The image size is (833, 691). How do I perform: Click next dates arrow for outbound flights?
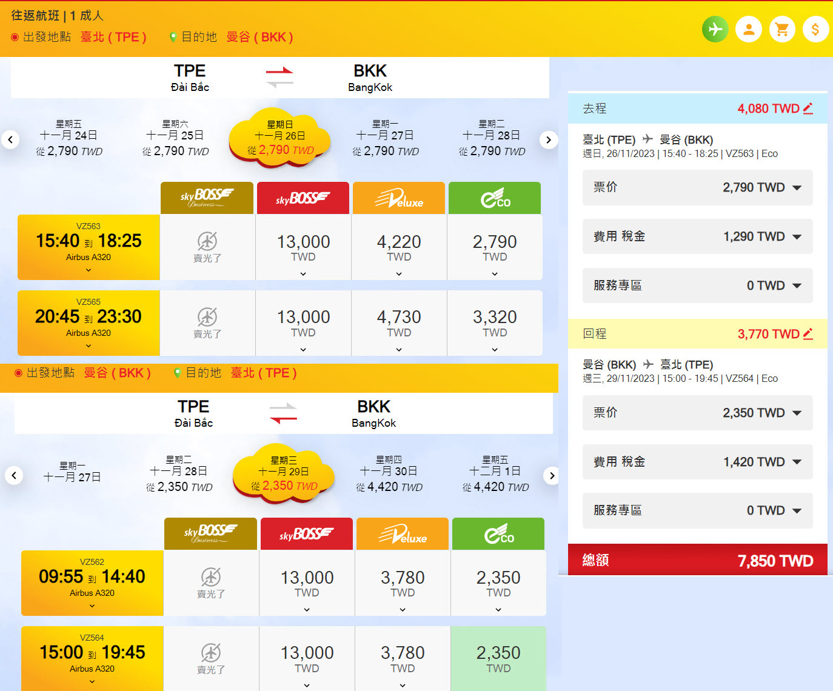549,140
